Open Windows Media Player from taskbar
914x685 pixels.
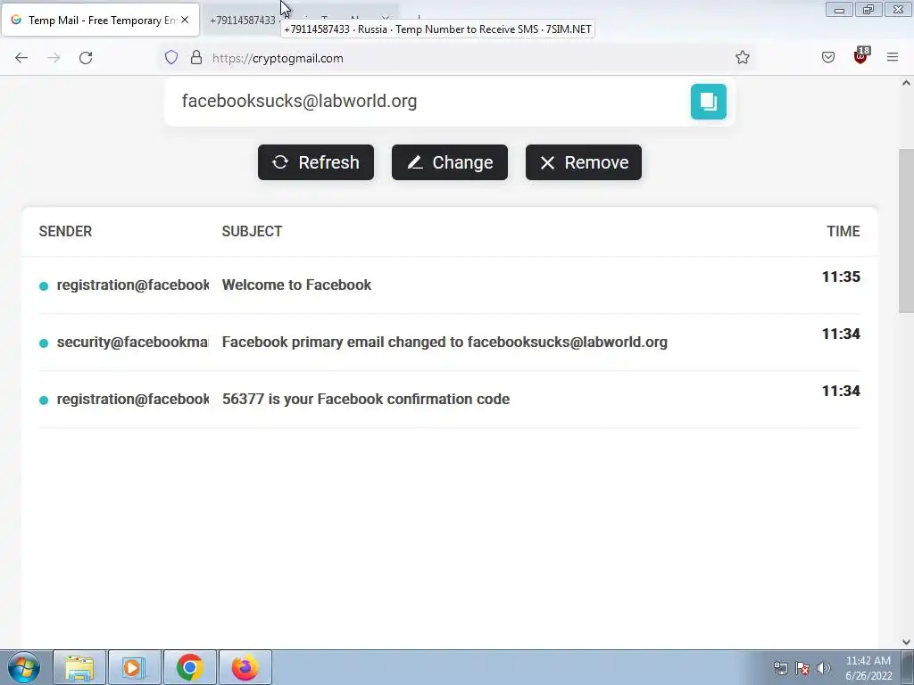tap(135, 667)
